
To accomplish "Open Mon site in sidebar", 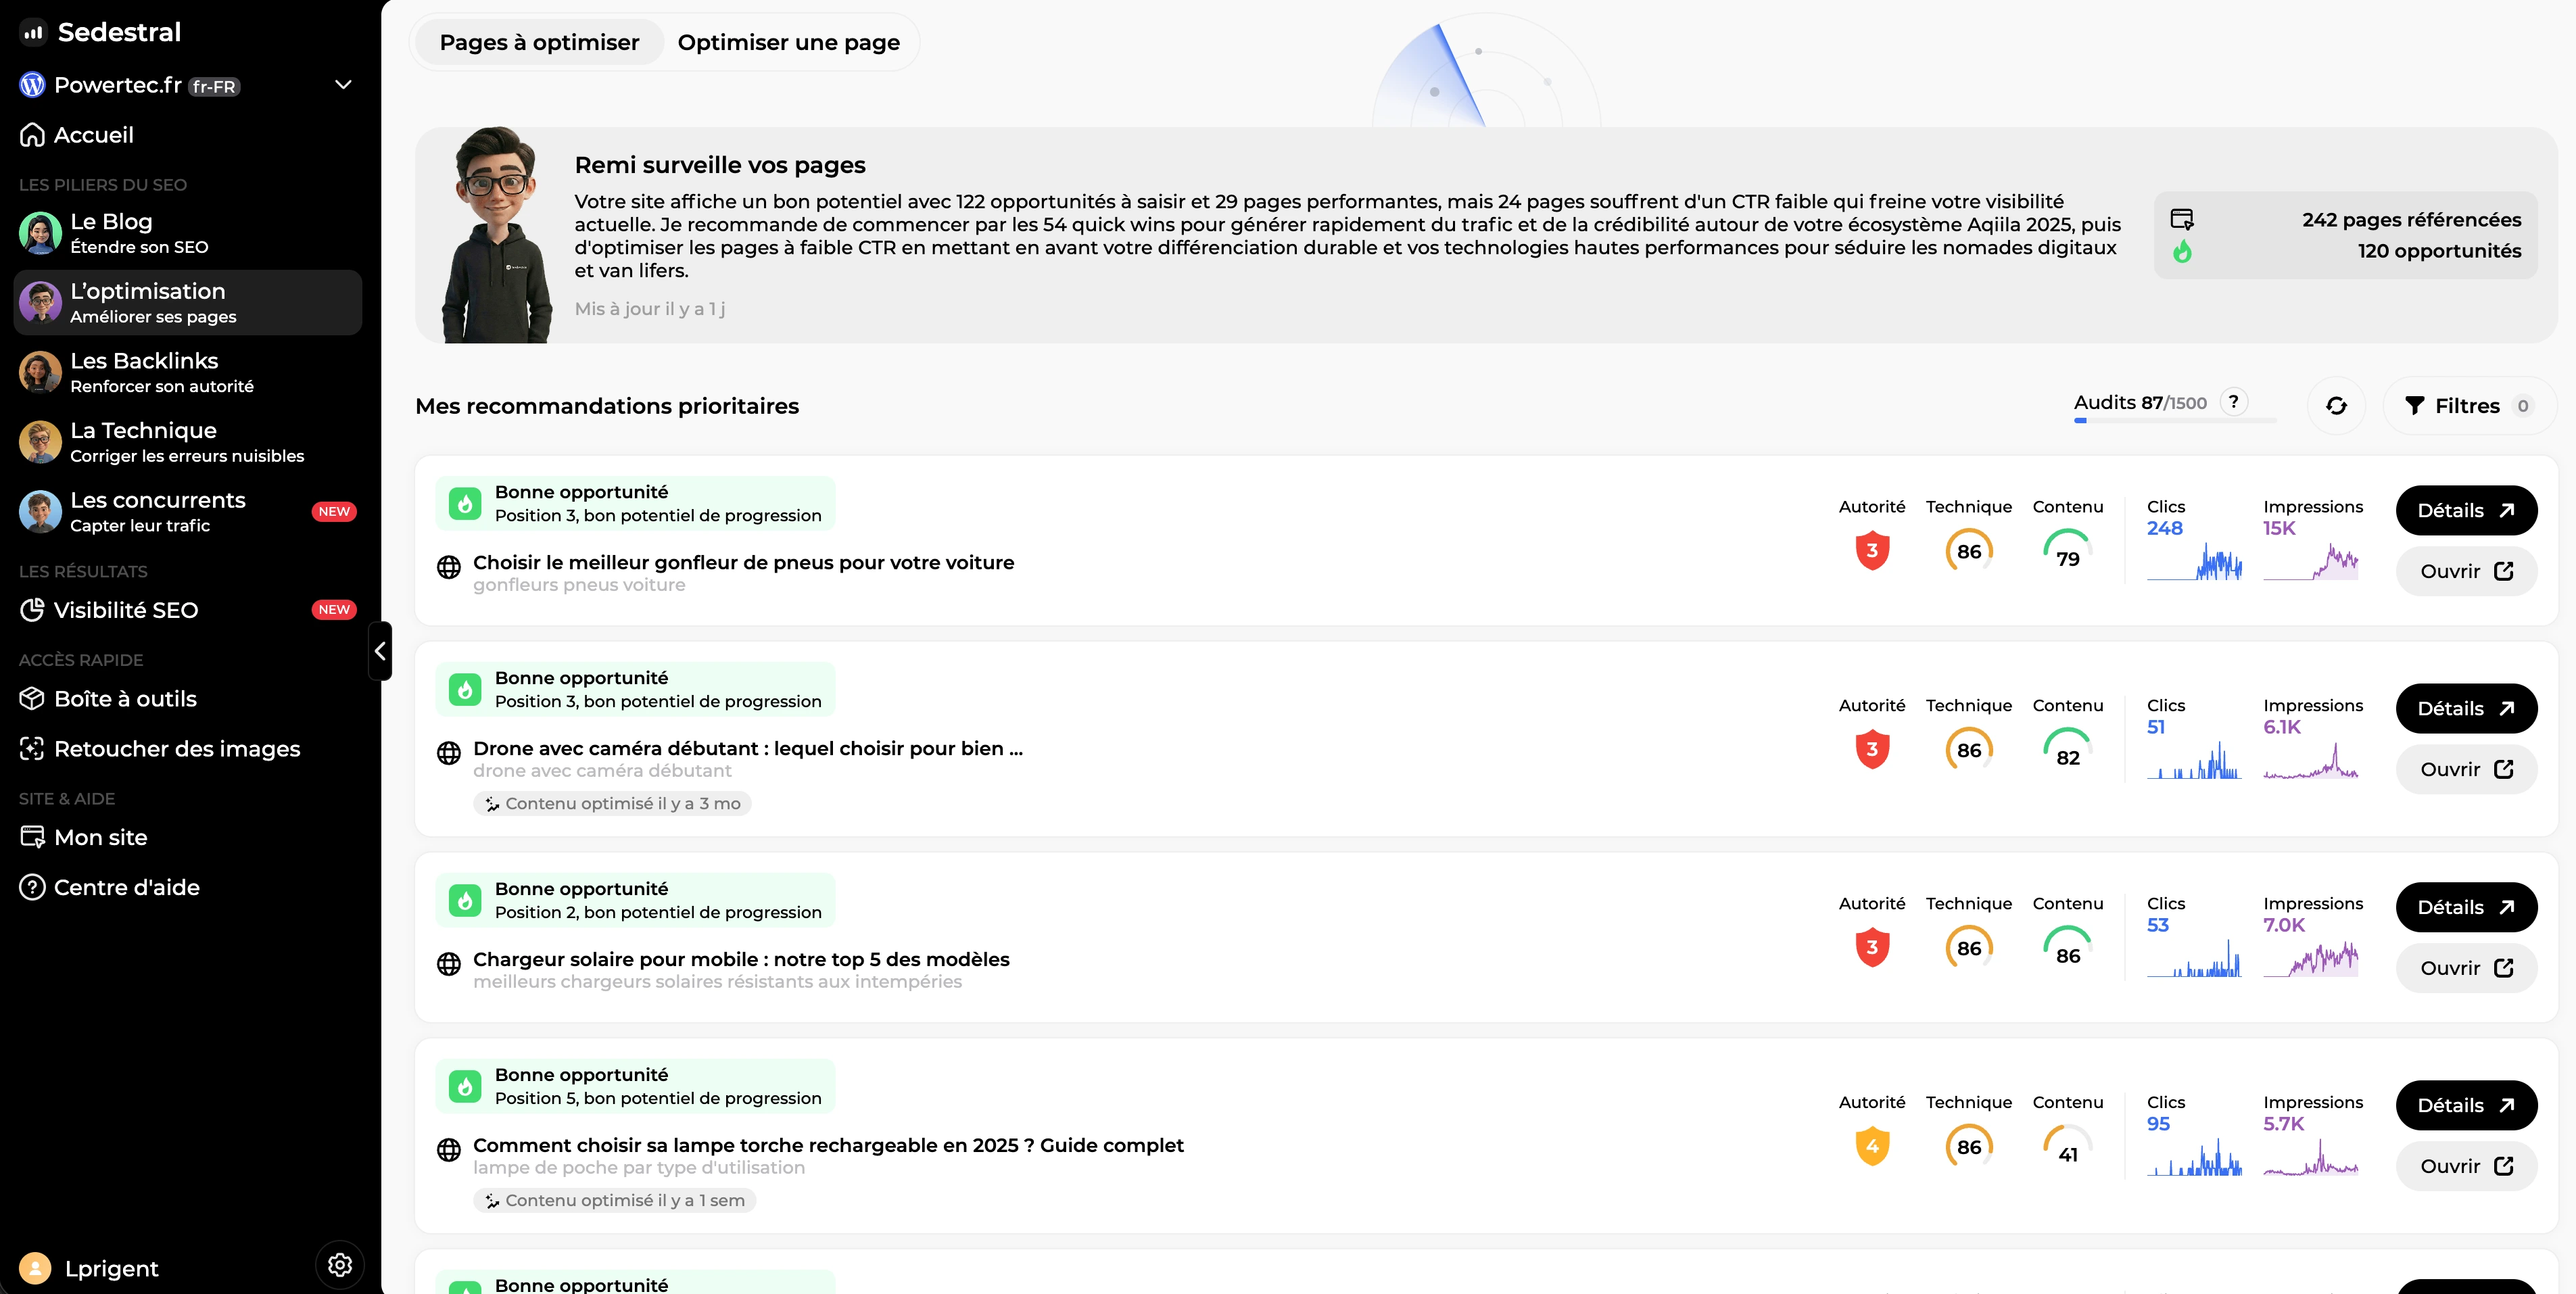I will click(100, 837).
